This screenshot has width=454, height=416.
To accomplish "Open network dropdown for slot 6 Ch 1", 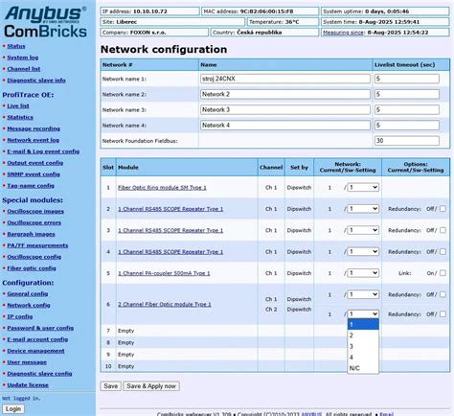I will point(363,294).
